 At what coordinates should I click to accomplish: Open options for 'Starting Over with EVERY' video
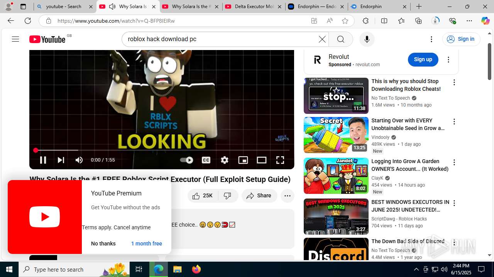454,122
